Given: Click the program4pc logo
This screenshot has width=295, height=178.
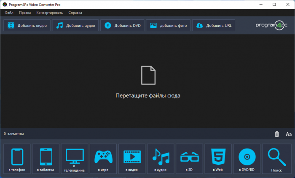Looking at the screenshot, I should [x=271, y=25].
